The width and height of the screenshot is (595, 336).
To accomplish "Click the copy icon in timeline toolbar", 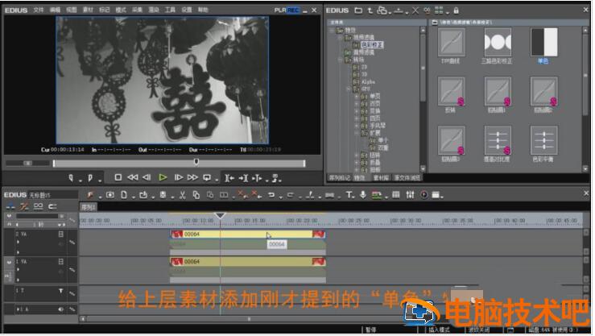I will point(196,195).
